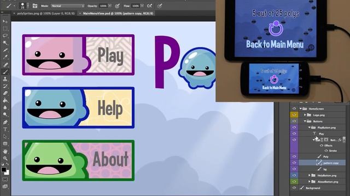Close the MainMenuView.psd tab
Viewport: 350px width, 196px height.
pyautogui.click(x=80, y=14)
